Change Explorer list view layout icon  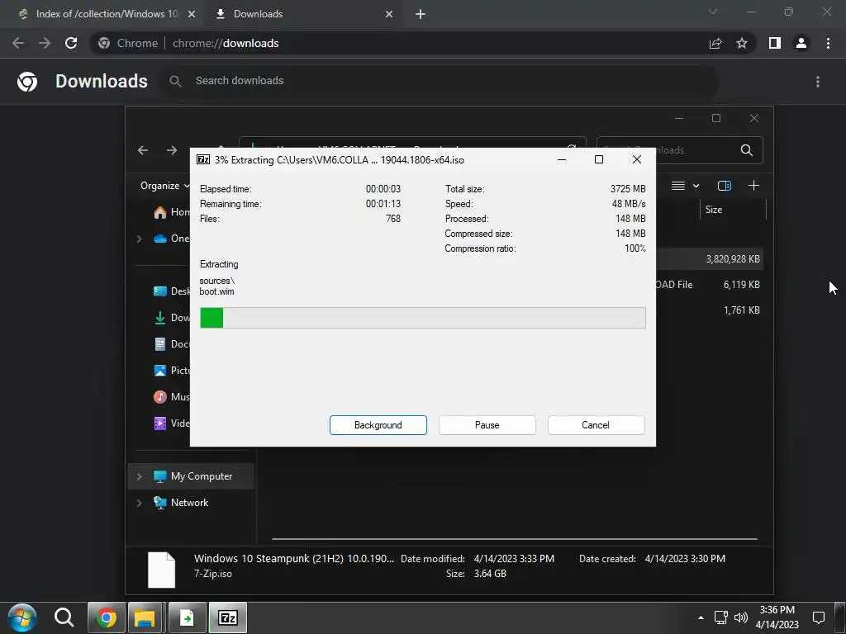678,186
